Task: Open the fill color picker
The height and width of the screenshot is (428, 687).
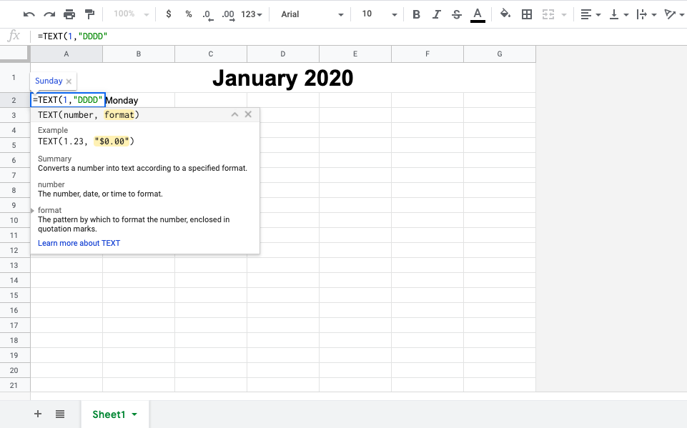Action: click(x=505, y=14)
